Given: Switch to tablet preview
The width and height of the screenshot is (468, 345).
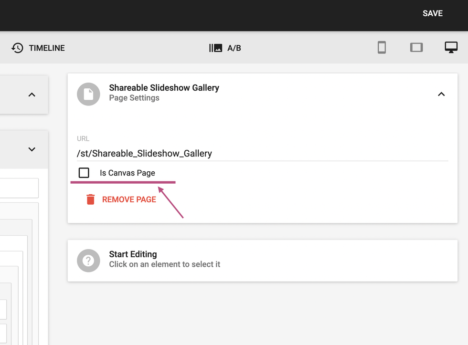Looking at the screenshot, I should [416, 48].
